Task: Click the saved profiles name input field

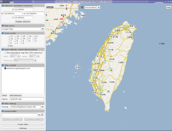Action: coord(20,115)
